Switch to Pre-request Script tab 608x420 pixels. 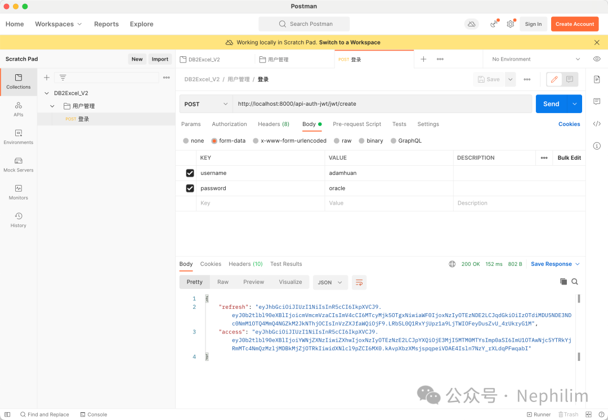coord(357,124)
